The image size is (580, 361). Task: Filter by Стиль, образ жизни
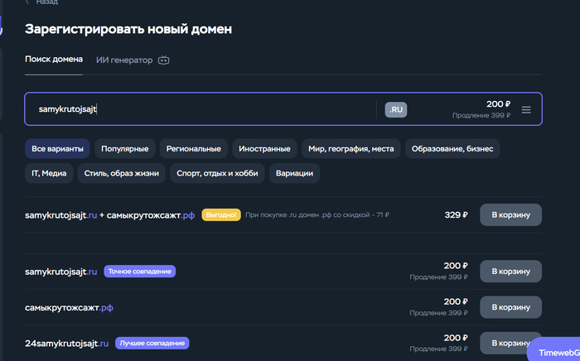click(x=121, y=173)
